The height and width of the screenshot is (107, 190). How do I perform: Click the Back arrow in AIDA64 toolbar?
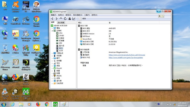coord(52,19)
